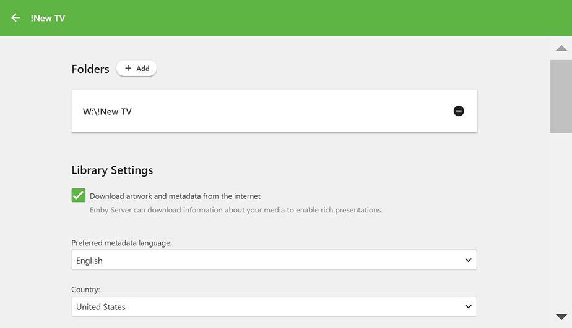Click the Library Settings heading
This screenshot has width=572, height=328.
point(112,170)
